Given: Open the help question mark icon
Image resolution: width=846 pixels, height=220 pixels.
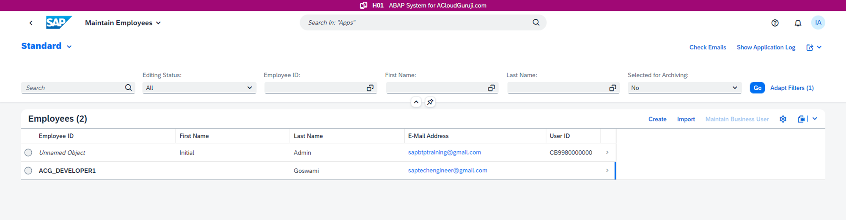Looking at the screenshot, I should tap(775, 23).
